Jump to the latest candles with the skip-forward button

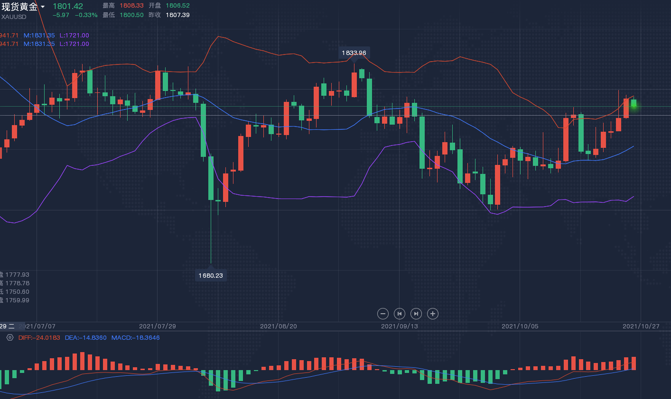[416, 314]
